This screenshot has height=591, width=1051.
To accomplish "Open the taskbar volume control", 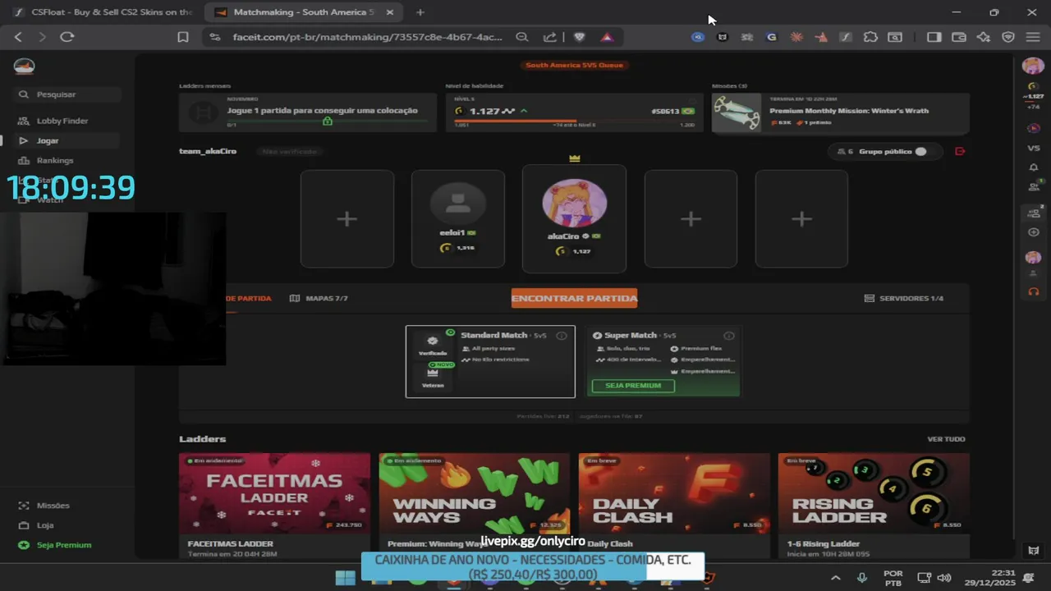I will click(944, 578).
